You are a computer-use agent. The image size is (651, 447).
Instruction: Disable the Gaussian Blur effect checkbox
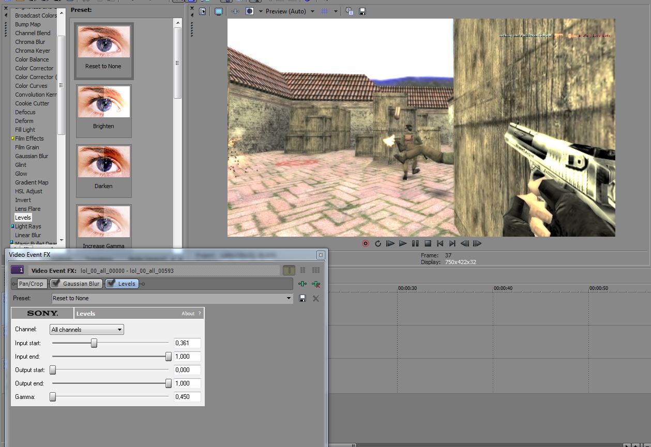[55, 284]
